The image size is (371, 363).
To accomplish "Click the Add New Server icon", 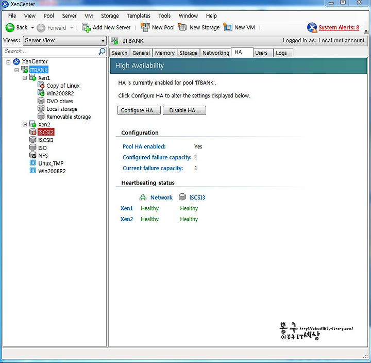I will pyautogui.click(x=86, y=27).
